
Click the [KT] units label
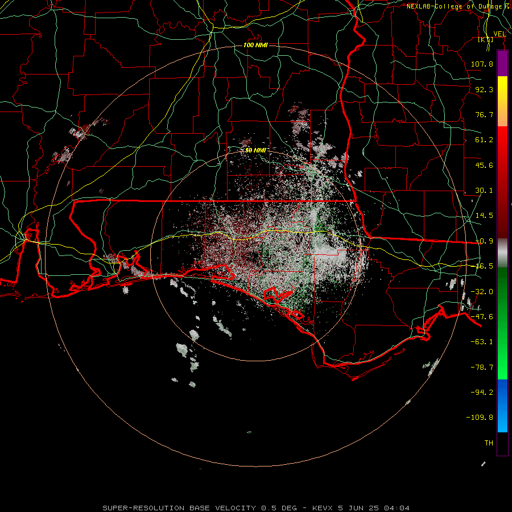coord(486,39)
